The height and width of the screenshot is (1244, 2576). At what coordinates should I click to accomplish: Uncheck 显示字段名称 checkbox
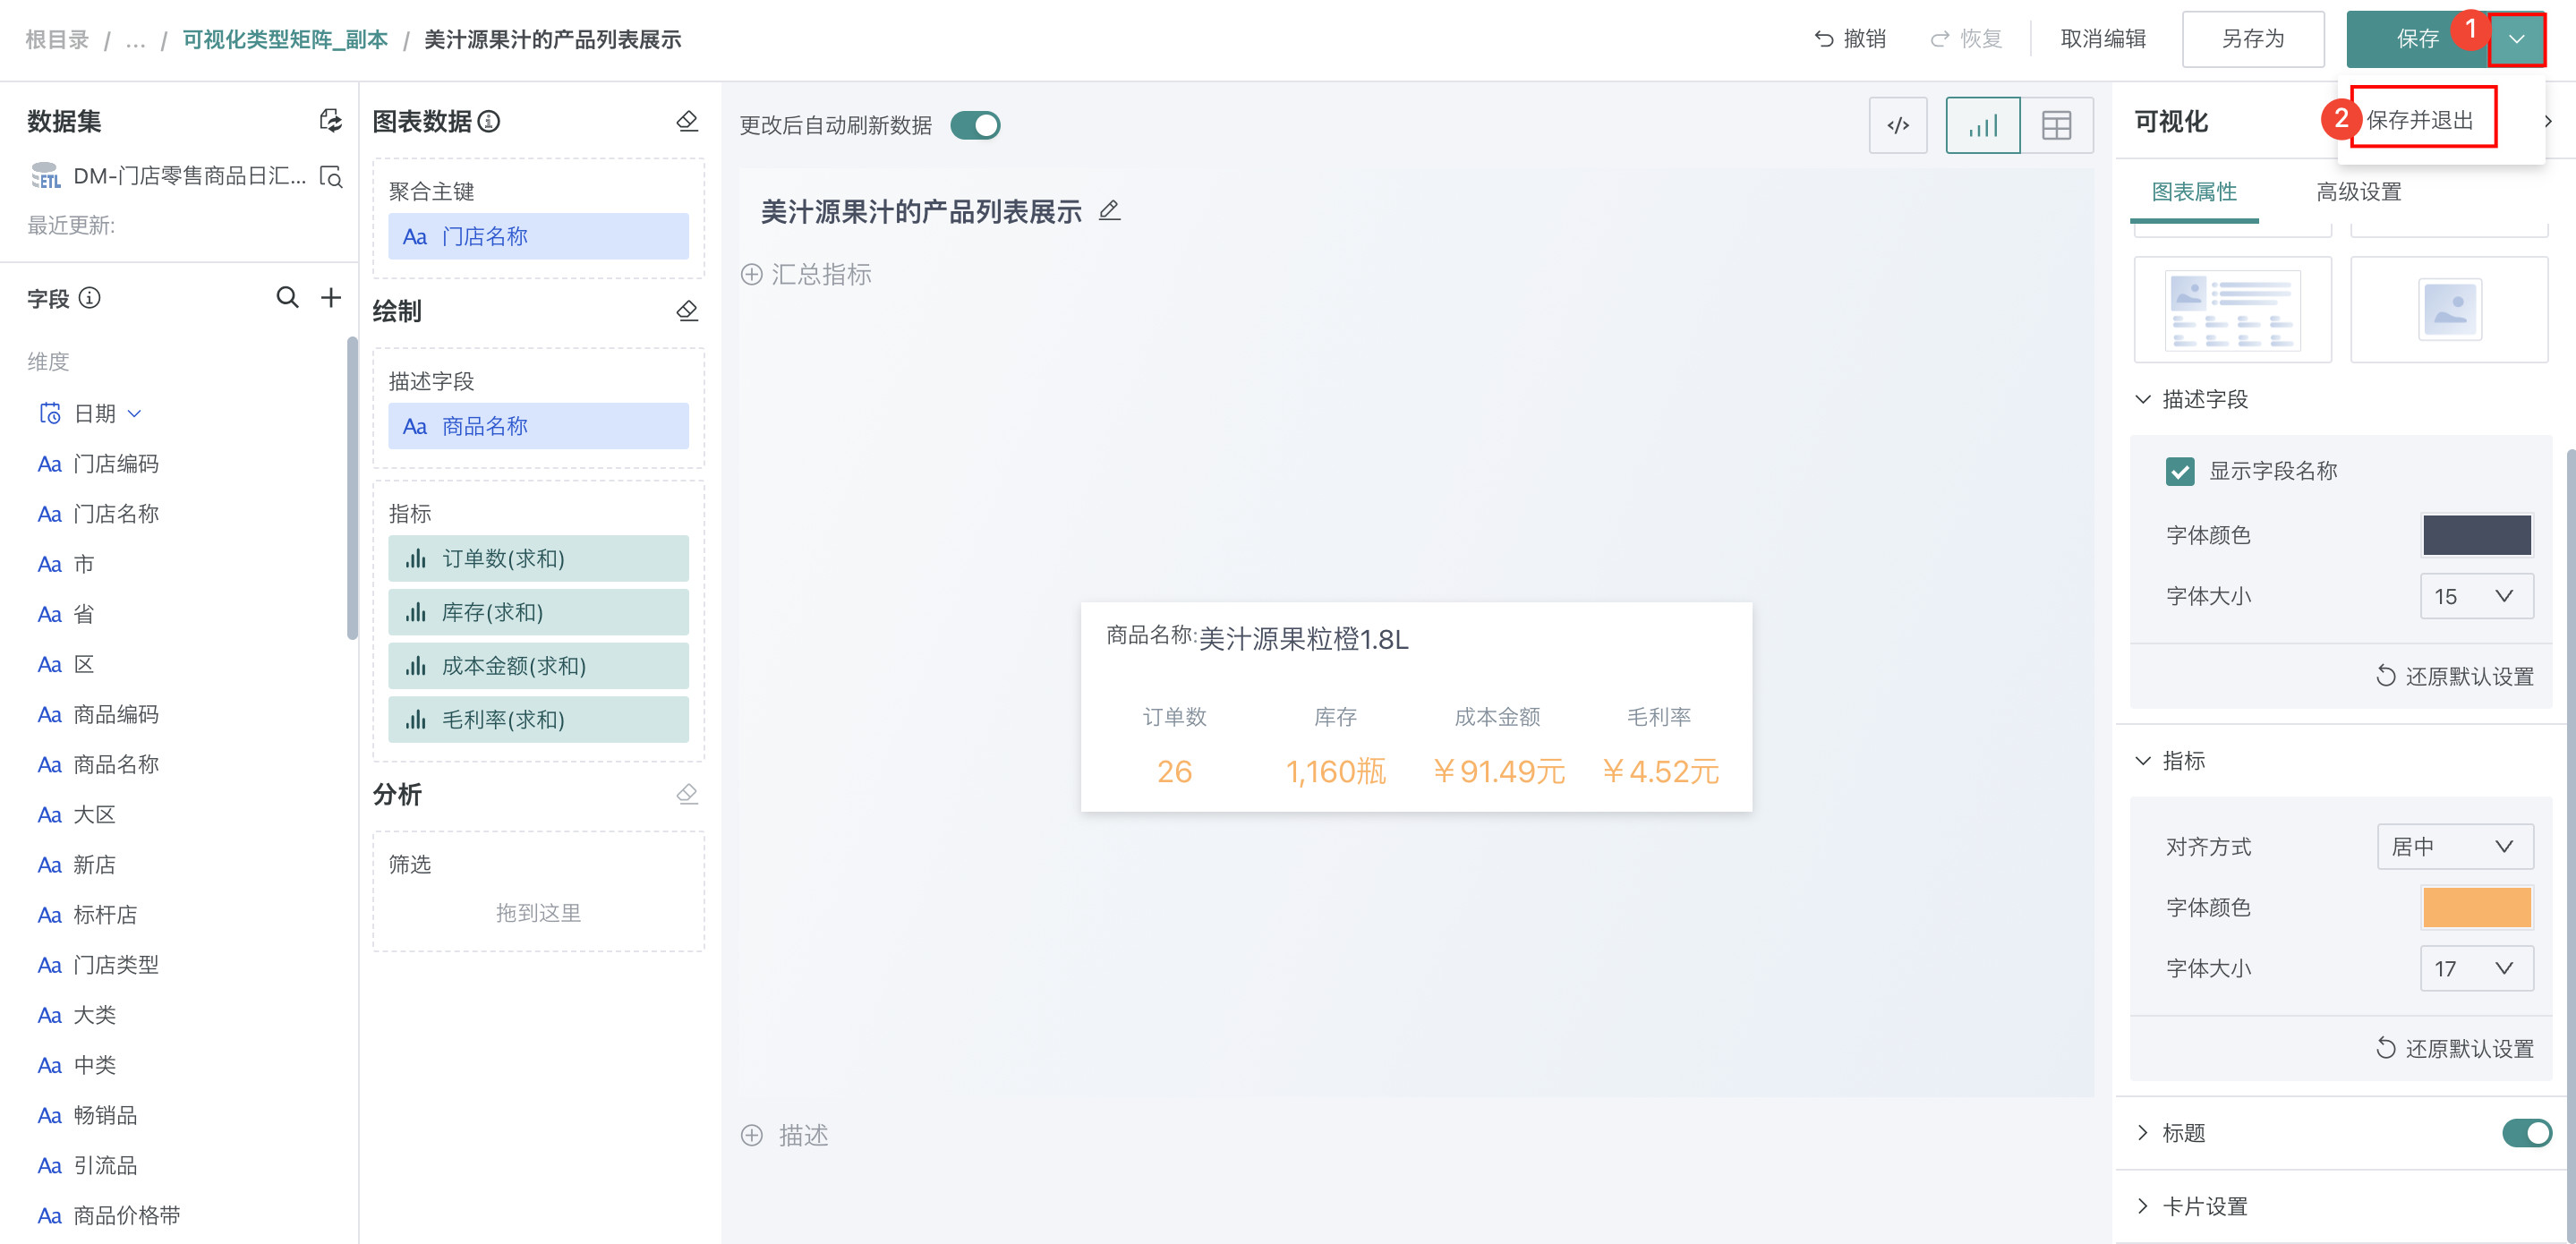(x=2180, y=471)
